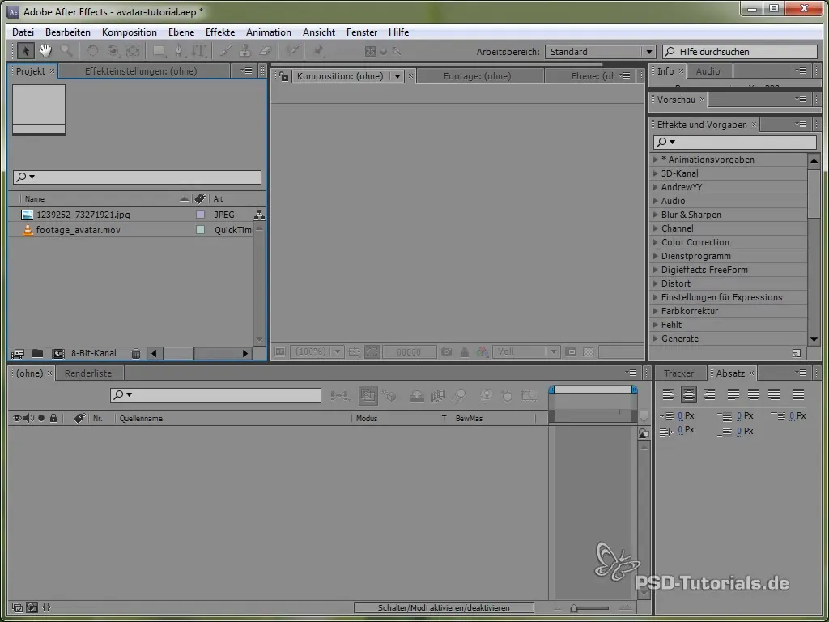Expand the Distort effects category
Image resolution: width=829 pixels, height=622 pixels.
pos(656,283)
